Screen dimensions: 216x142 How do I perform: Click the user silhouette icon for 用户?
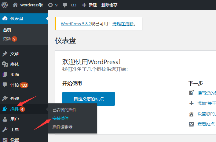pos(5,119)
